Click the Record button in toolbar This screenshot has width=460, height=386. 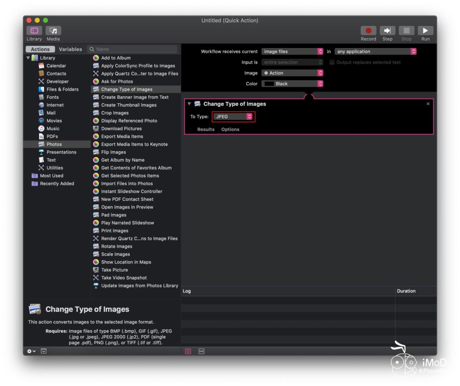coord(368,31)
